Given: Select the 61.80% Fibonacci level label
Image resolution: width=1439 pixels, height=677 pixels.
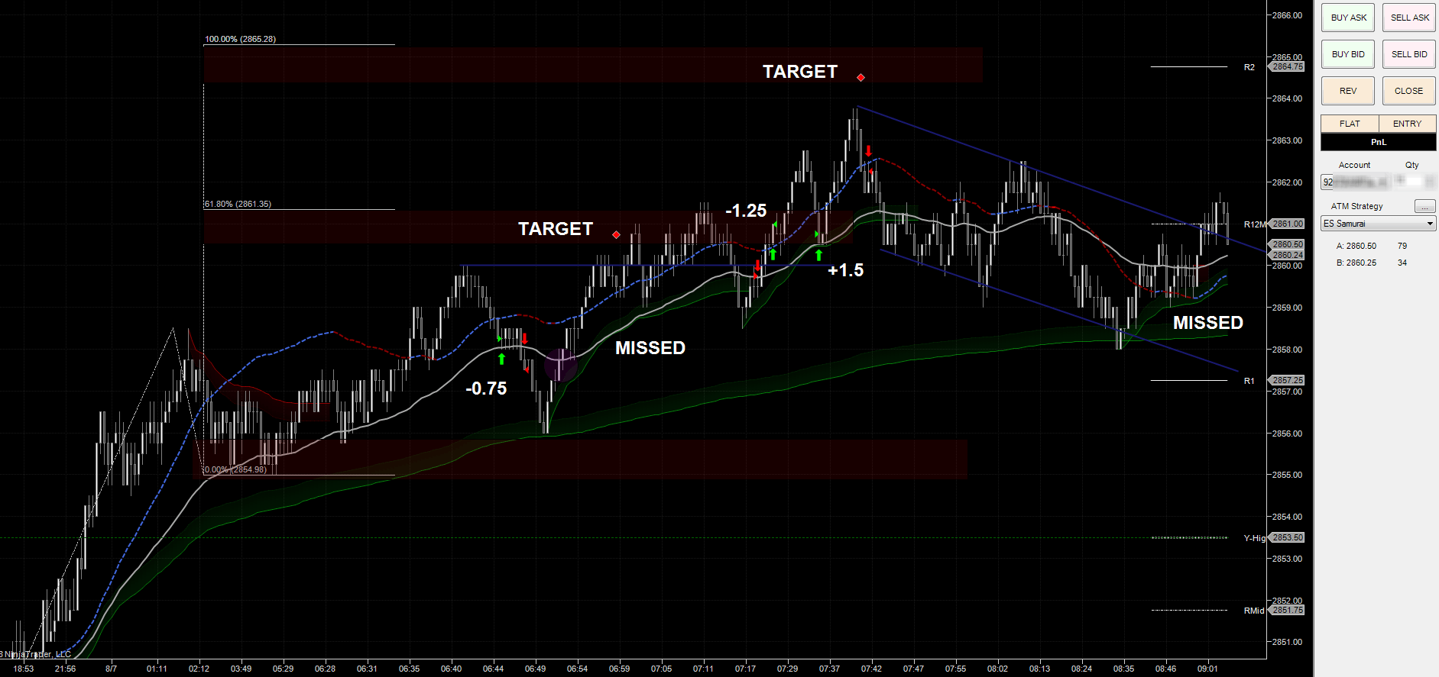Looking at the screenshot, I should point(238,205).
